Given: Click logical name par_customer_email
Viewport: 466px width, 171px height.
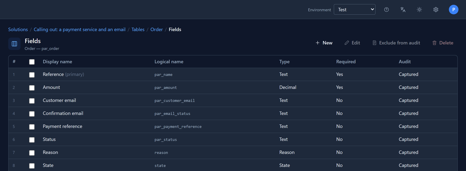Looking at the screenshot, I should coord(174,101).
